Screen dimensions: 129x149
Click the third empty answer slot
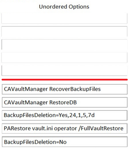(64, 45)
